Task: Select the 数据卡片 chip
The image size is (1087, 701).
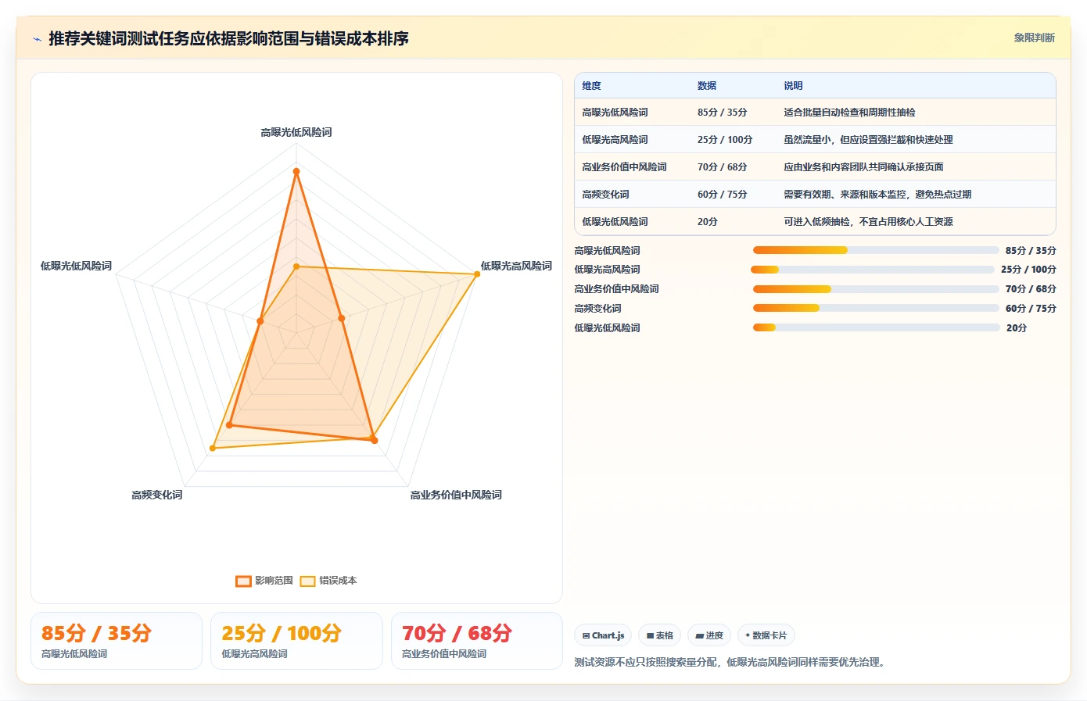Action: tap(766, 635)
